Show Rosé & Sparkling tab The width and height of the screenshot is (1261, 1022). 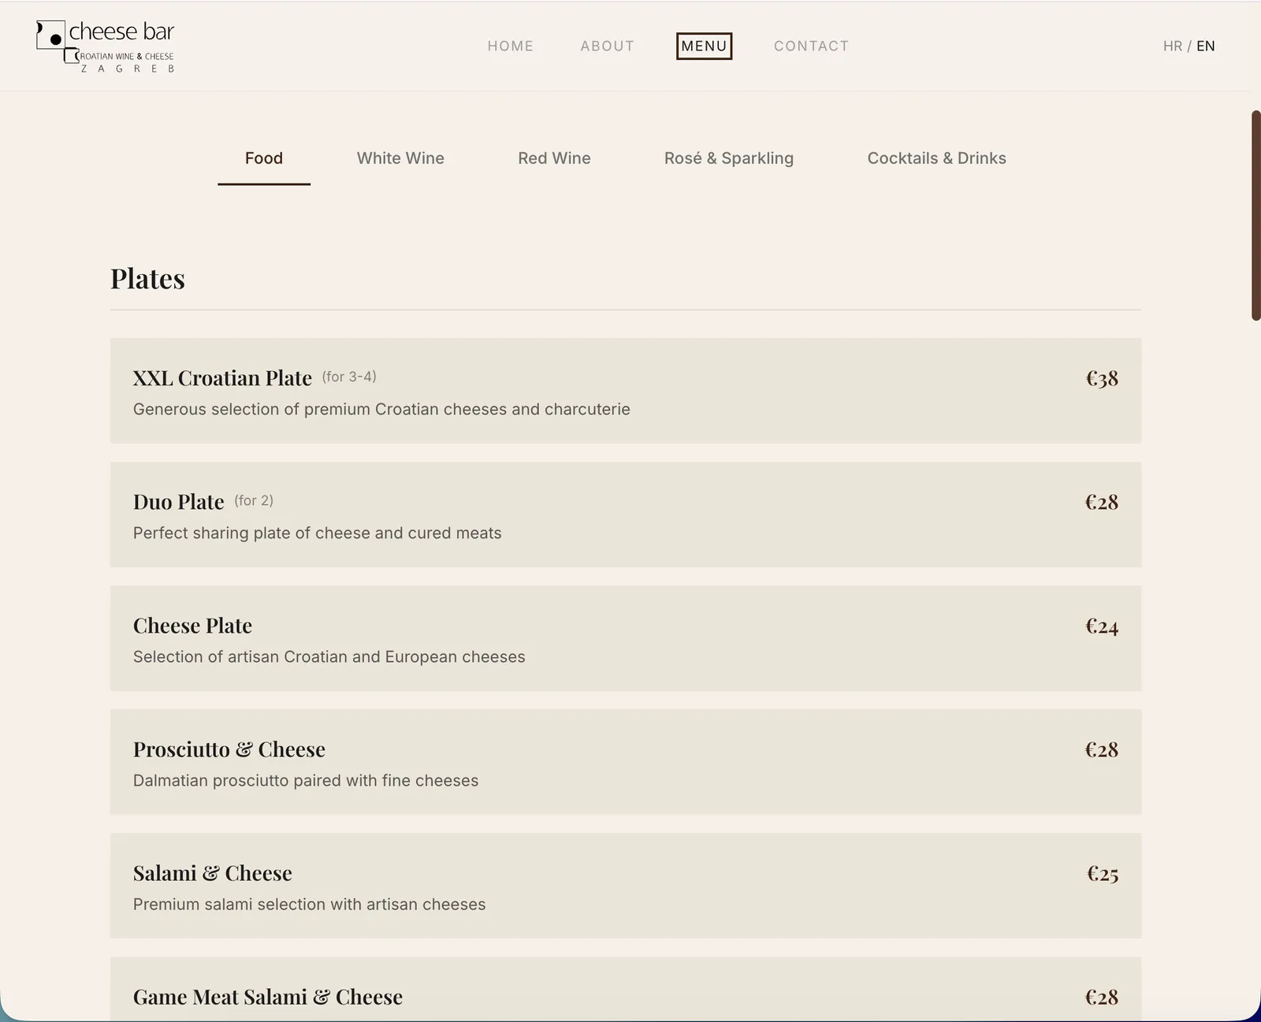[729, 158]
